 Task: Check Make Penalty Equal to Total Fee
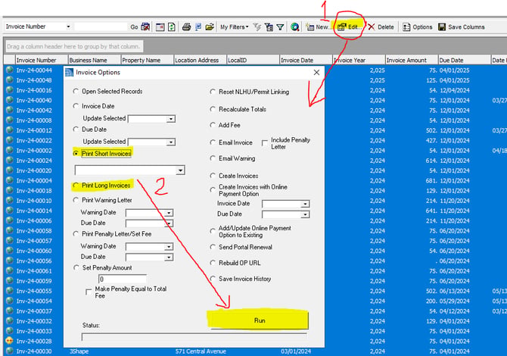(89, 292)
